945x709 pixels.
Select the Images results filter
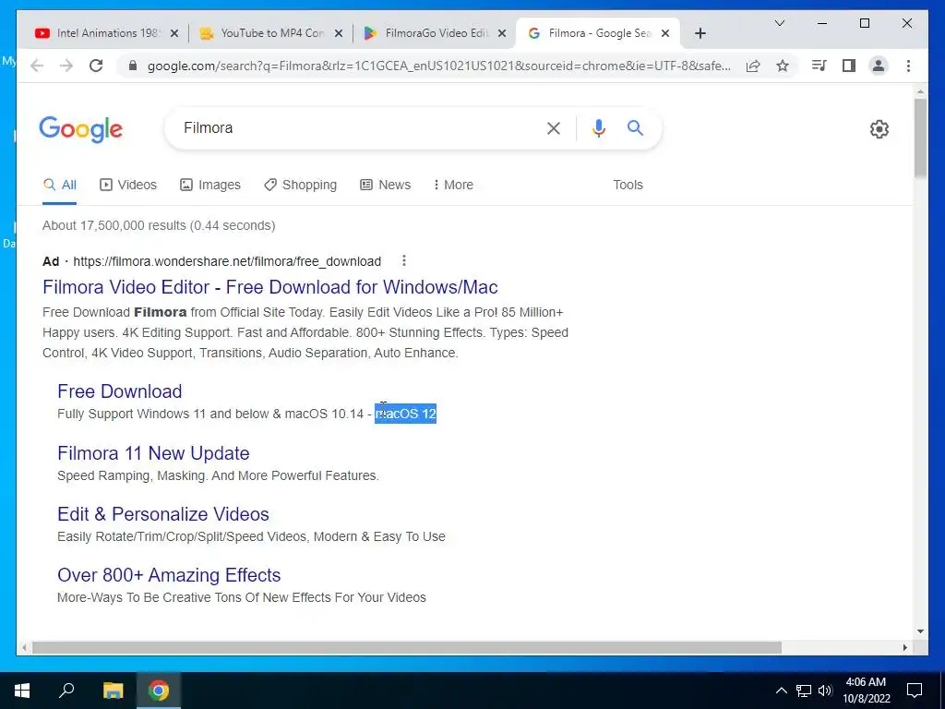point(210,185)
